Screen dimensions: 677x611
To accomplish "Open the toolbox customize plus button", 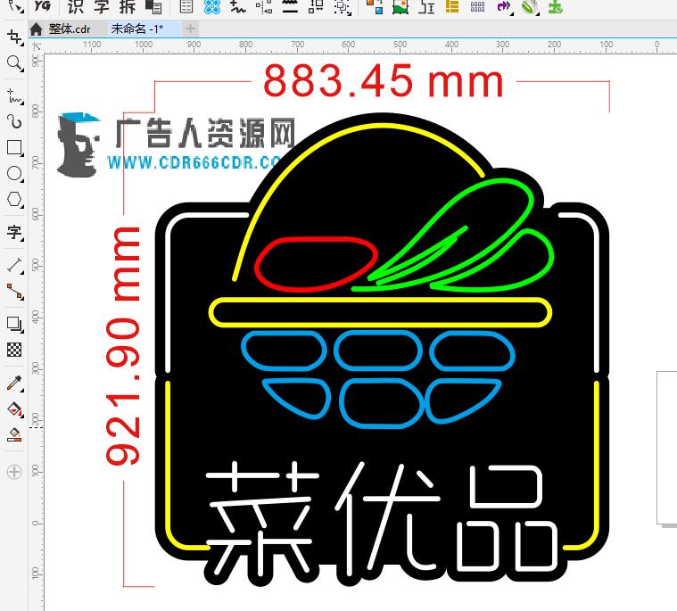I will (x=13, y=472).
